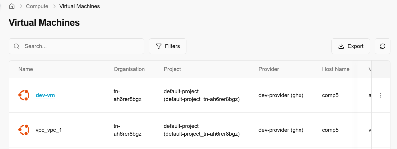Export the virtual machines table
The image size is (397, 149).
point(351,46)
